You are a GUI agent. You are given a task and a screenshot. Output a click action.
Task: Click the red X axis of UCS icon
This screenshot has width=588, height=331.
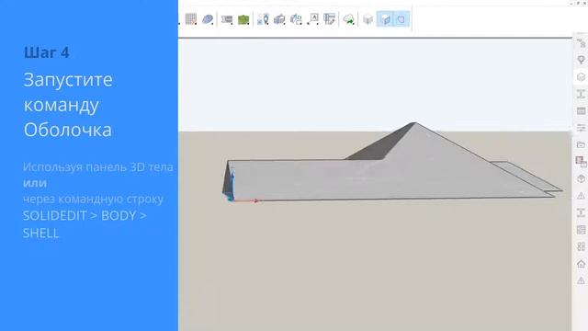pos(245,200)
